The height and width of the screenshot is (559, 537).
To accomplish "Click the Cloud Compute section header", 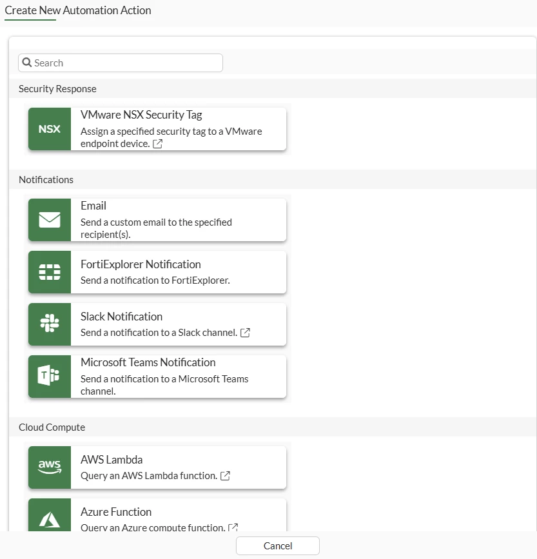I will (52, 427).
